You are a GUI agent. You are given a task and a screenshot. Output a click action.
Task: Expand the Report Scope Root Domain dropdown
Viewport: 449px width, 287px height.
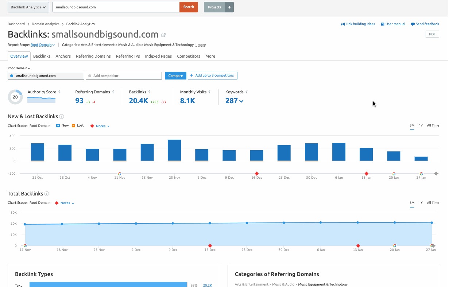(43, 45)
